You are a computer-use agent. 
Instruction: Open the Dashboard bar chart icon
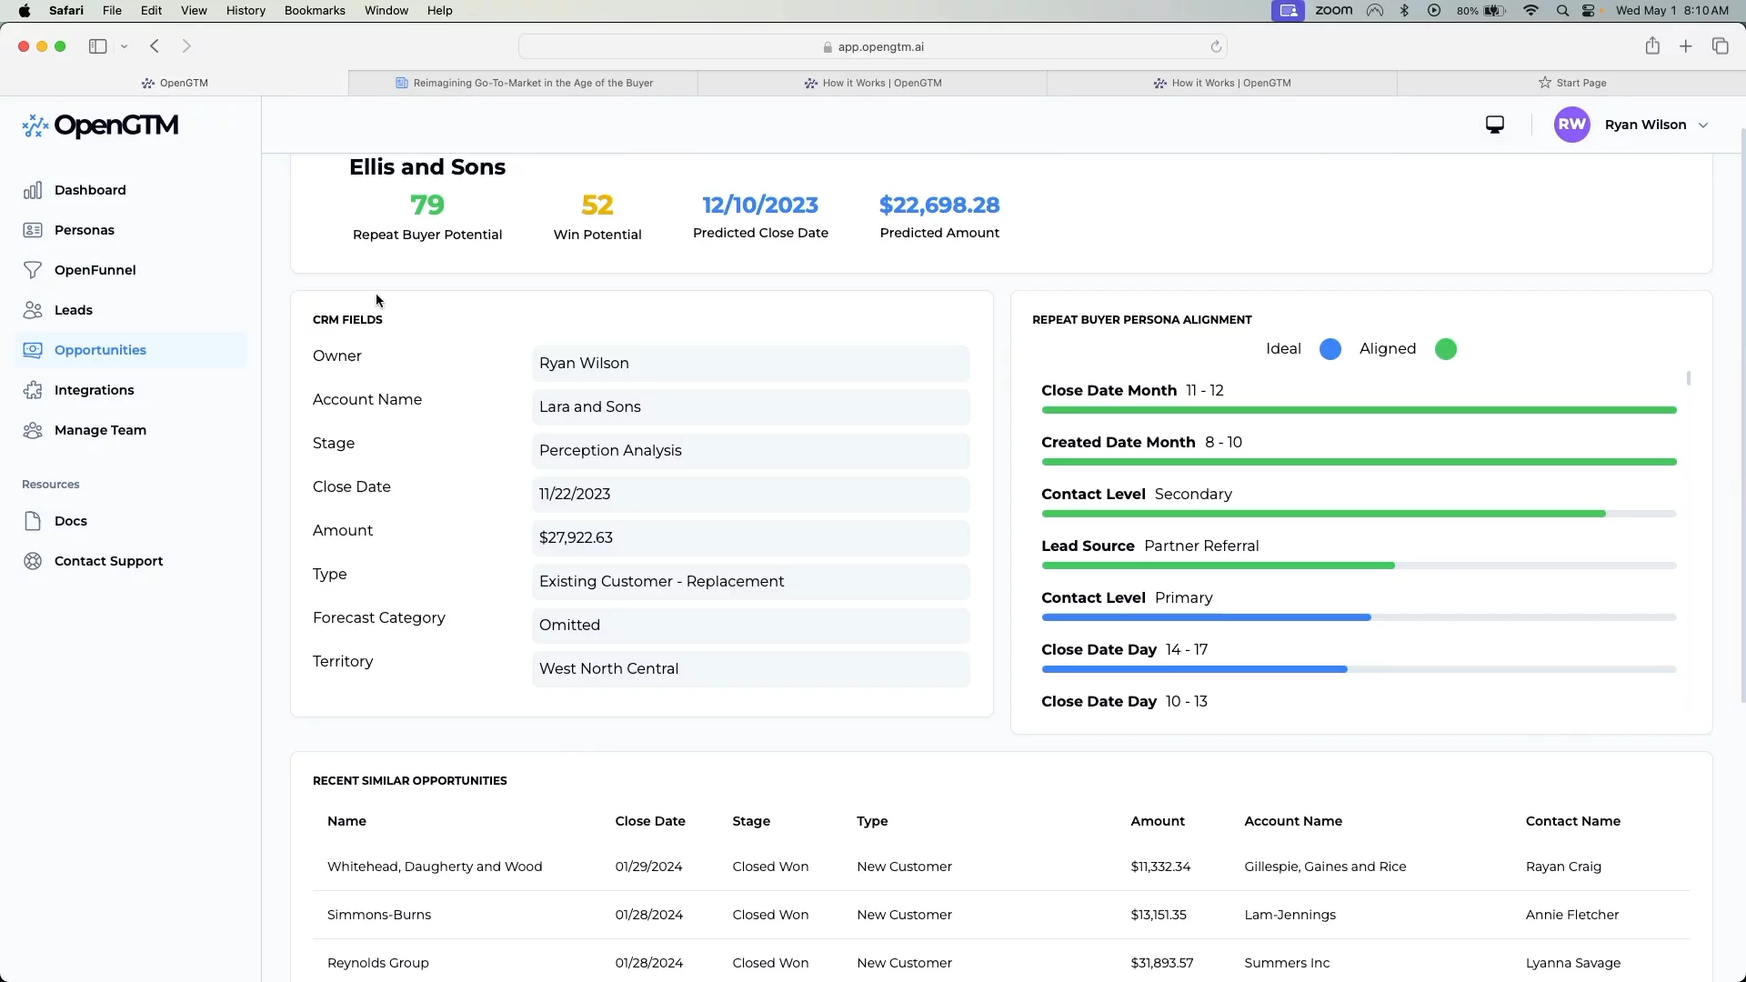point(33,190)
